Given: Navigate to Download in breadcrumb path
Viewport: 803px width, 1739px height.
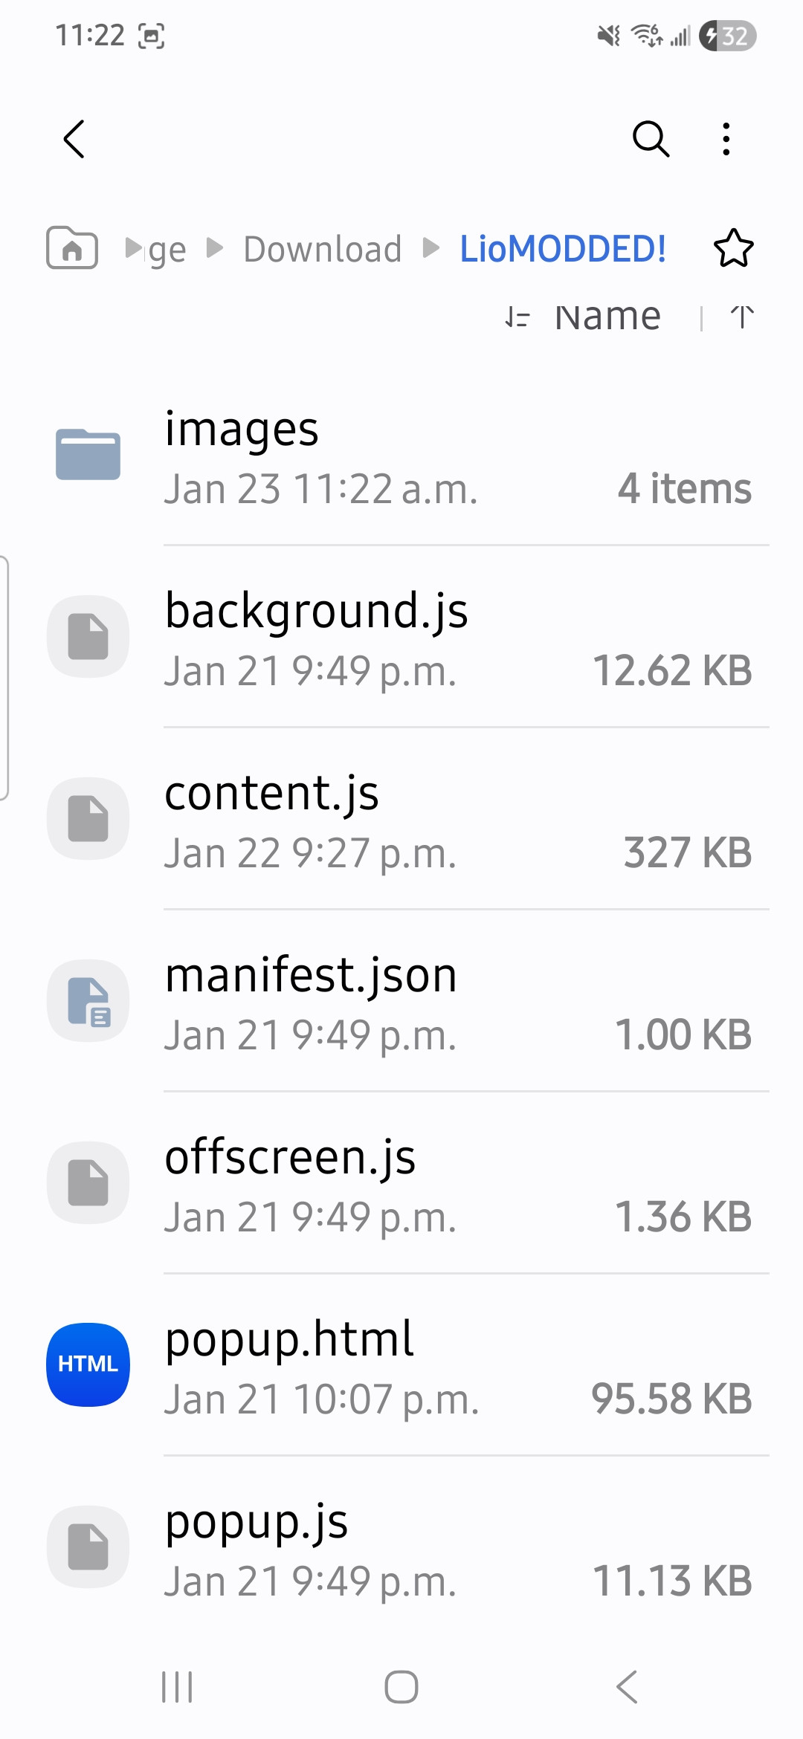Looking at the screenshot, I should [x=322, y=249].
